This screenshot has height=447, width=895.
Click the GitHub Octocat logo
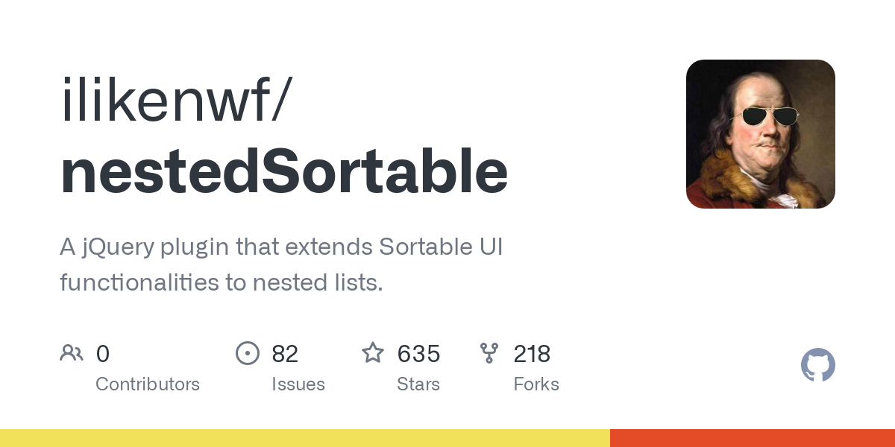[818, 365]
